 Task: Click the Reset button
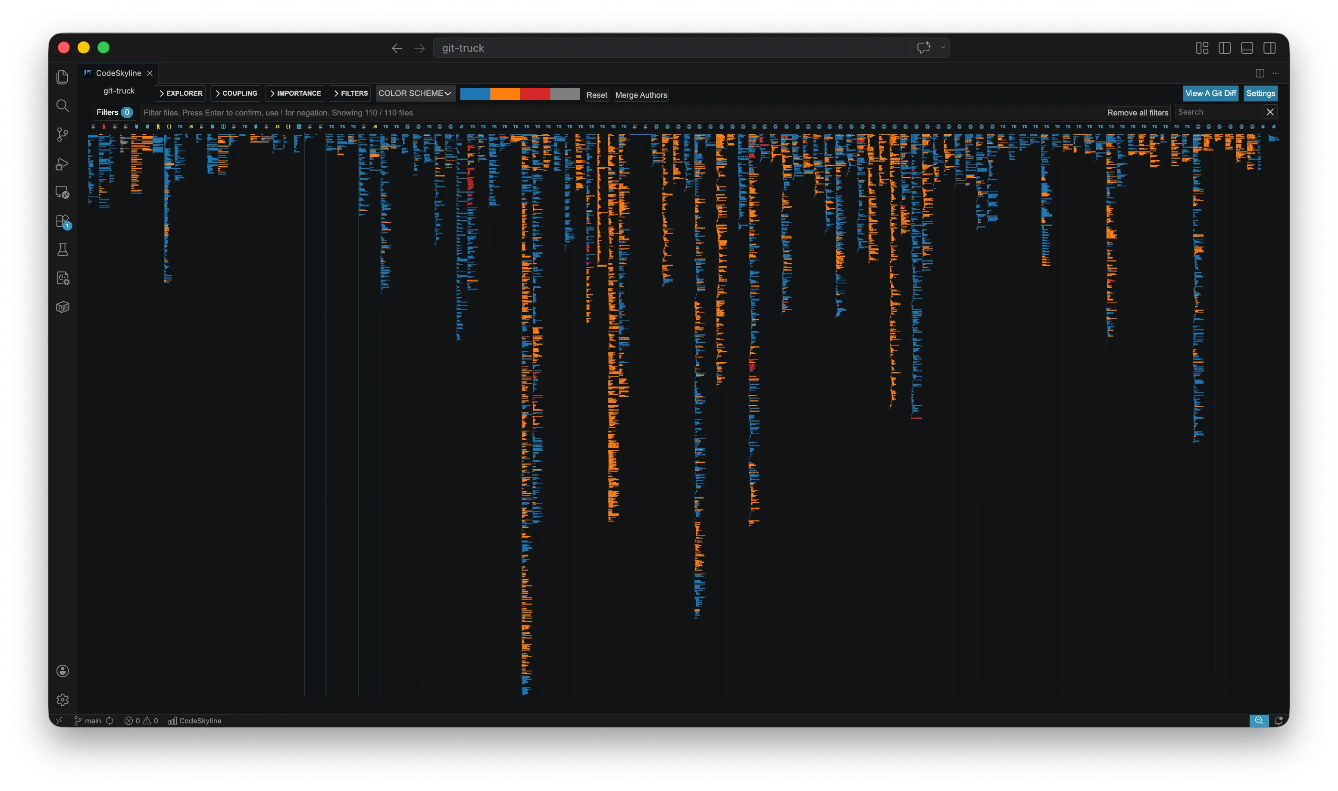pos(596,95)
